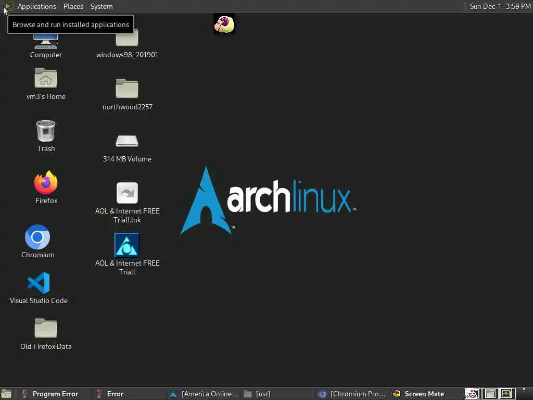
Task: Select the northwood2257 folder icon
Action: tap(127, 89)
